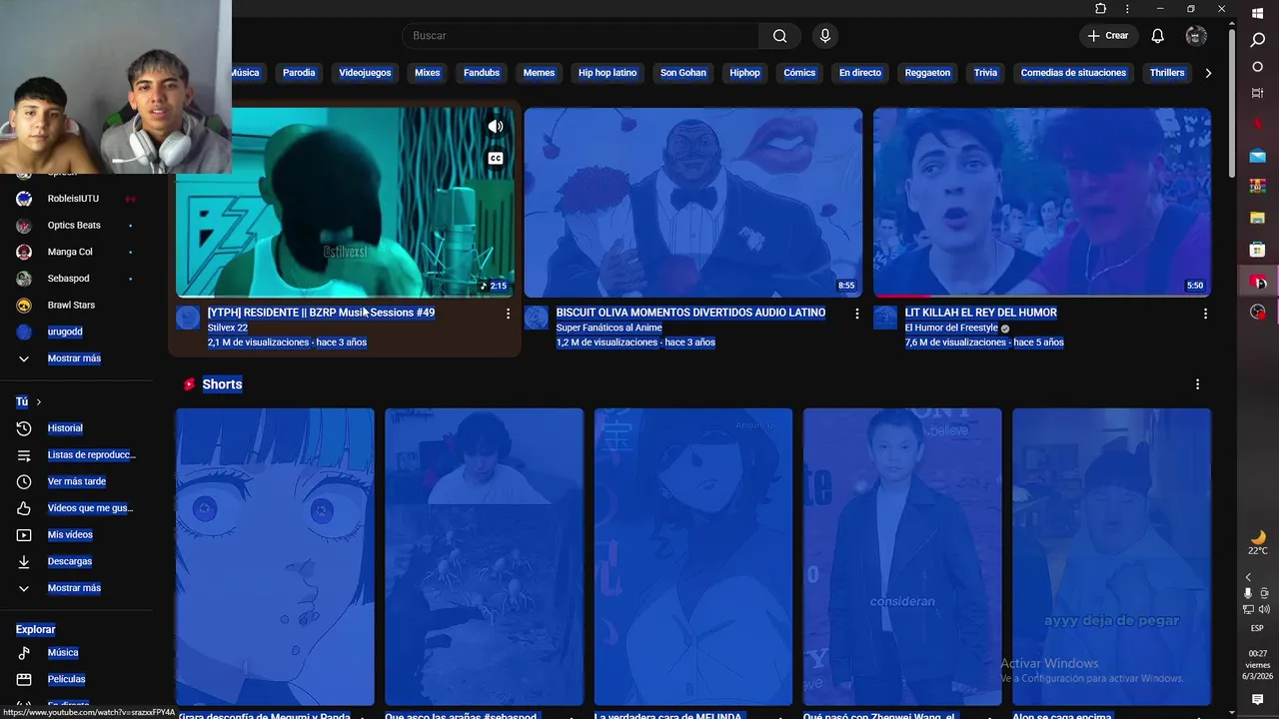Open the Windows taskbar search icon
The image size is (1279, 719).
pos(1258,40)
